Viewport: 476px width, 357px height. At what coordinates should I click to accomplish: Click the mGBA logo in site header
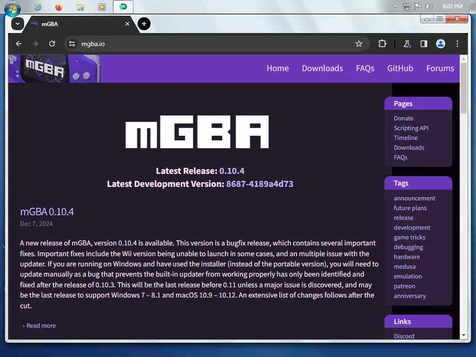click(55, 69)
